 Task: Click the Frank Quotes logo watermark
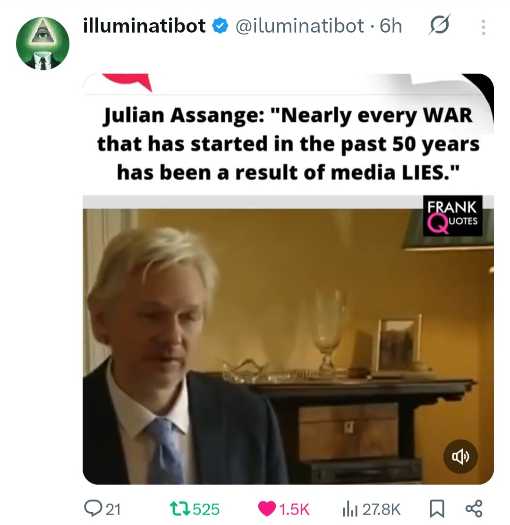click(452, 216)
